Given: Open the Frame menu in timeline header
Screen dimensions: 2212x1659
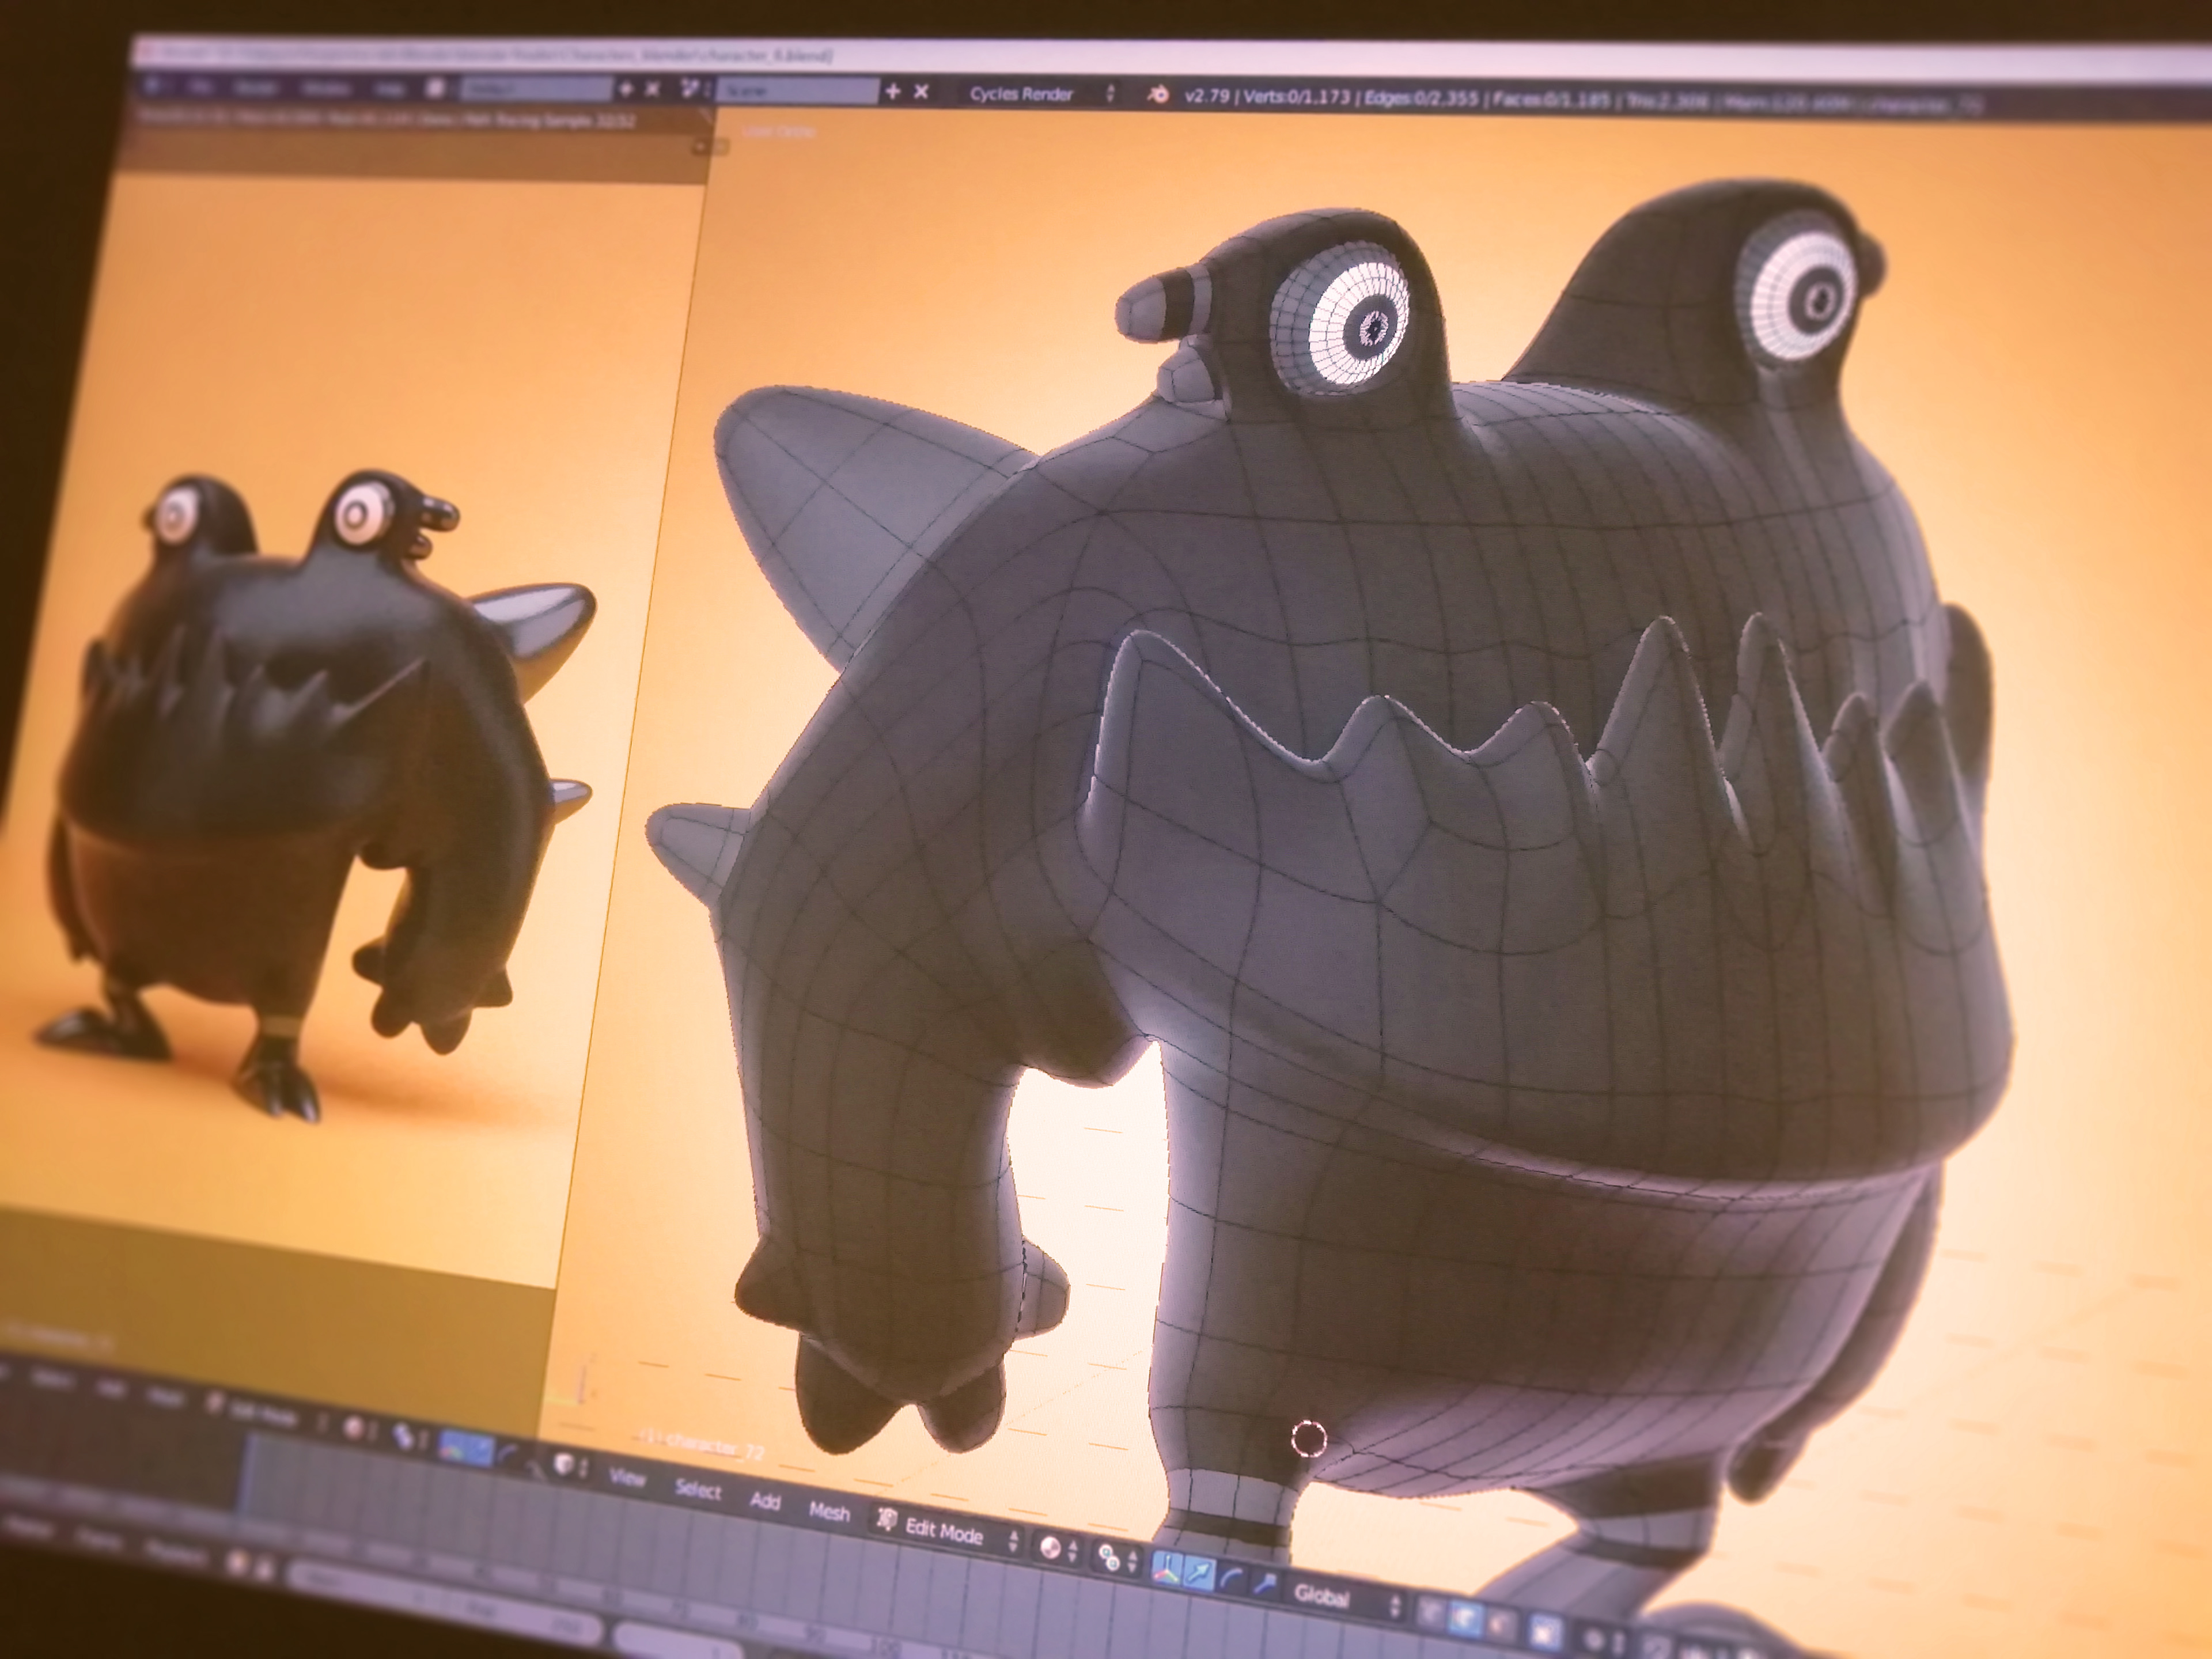Looking at the screenshot, I should point(100,1539).
